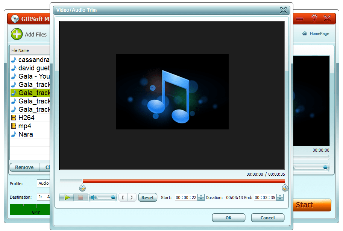Viewport: 343px width, 231px height.
Task: Select the Nara audio file
Action: 25,134
